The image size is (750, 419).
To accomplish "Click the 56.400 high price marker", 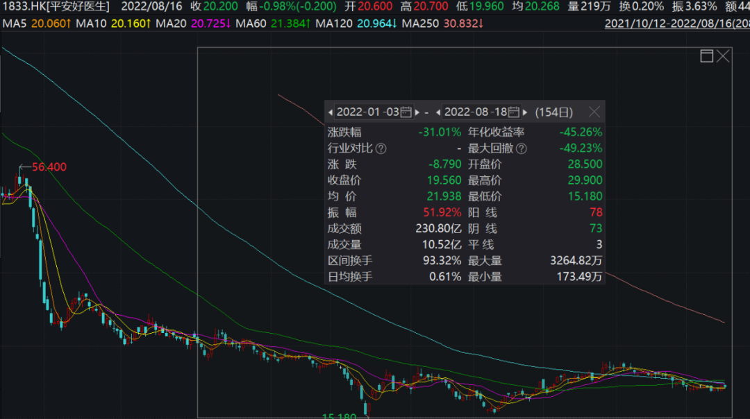I will pos(49,167).
